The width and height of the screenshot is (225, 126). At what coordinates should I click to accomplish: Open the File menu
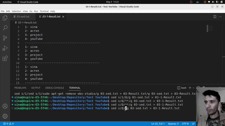tap(2, 11)
